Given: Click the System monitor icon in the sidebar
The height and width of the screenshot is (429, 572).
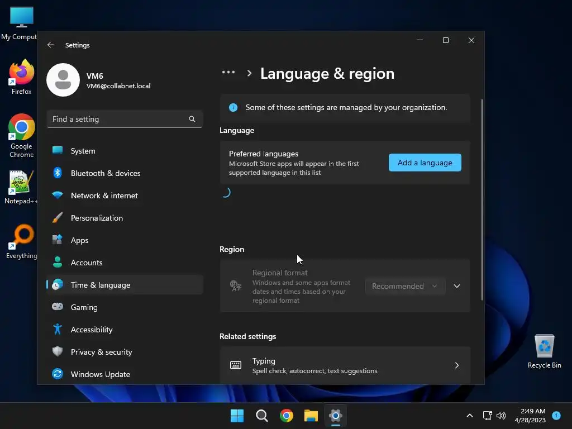Looking at the screenshot, I should [58, 150].
